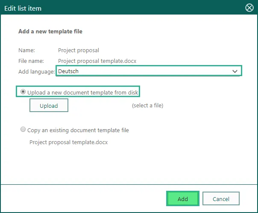258x213 pixels.
Task: Click the Deutsch text in language field
Action: pyautogui.click(x=68, y=71)
